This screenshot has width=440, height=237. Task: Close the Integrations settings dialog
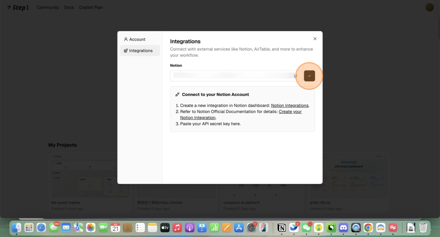tap(315, 39)
